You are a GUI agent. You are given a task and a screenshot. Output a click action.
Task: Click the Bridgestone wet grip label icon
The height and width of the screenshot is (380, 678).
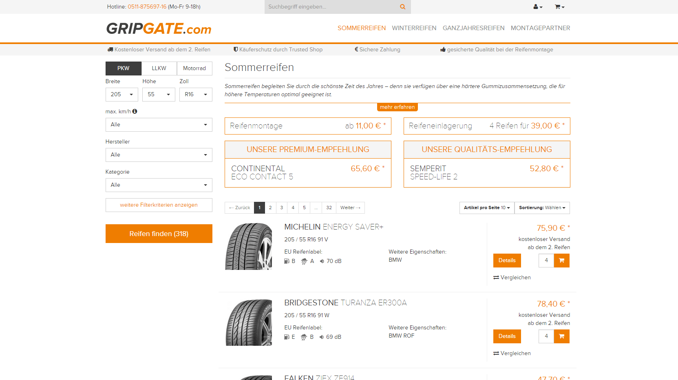[x=304, y=337]
